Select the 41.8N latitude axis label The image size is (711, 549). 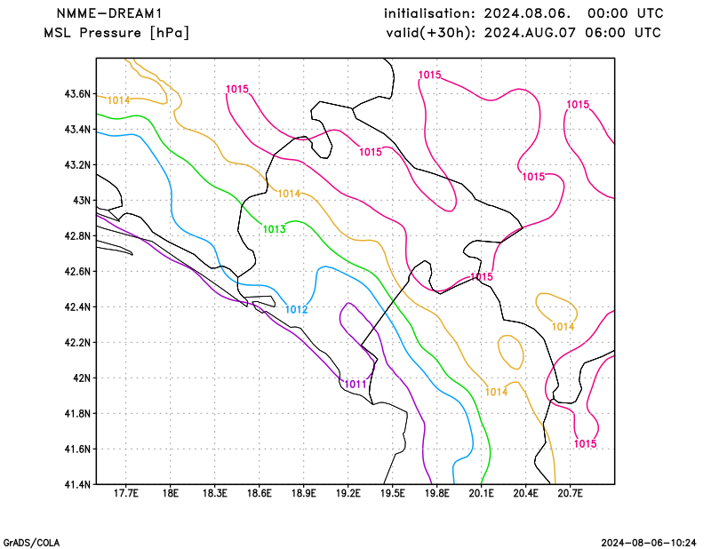[x=77, y=413]
